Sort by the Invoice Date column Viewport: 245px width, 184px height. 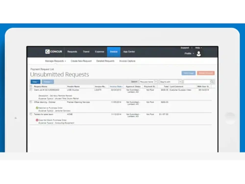116,86
